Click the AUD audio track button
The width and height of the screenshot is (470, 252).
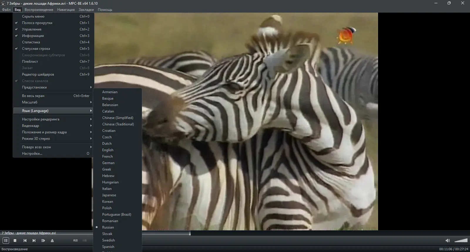[75, 241]
